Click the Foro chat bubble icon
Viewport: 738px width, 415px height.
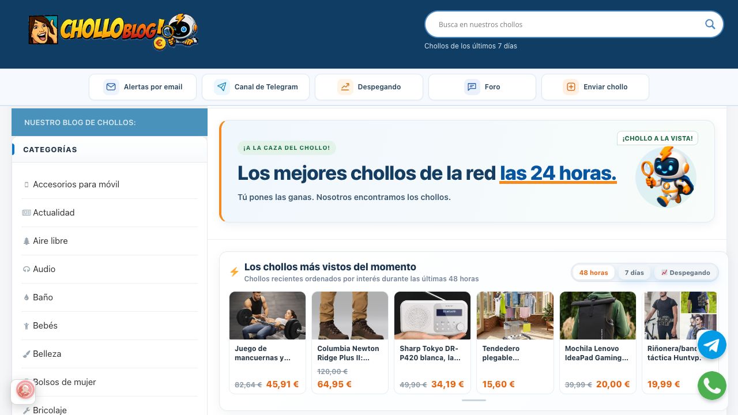click(472, 87)
